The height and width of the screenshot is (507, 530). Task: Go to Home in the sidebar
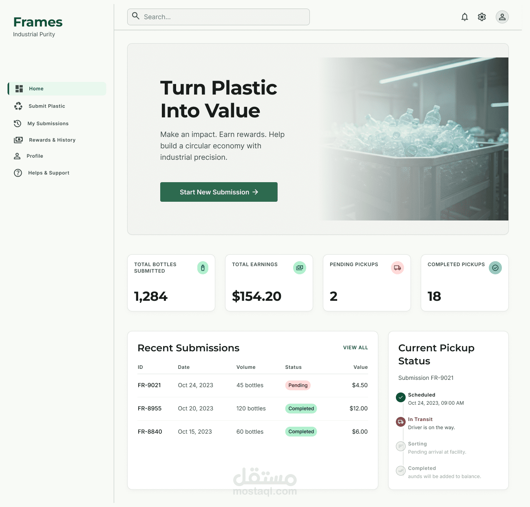pyautogui.click(x=57, y=88)
